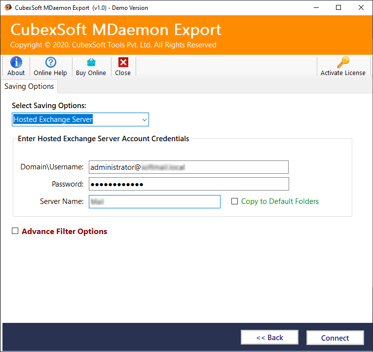Click the Buy Online basket icon
This screenshot has height=352, width=373.
[x=91, y=62]
